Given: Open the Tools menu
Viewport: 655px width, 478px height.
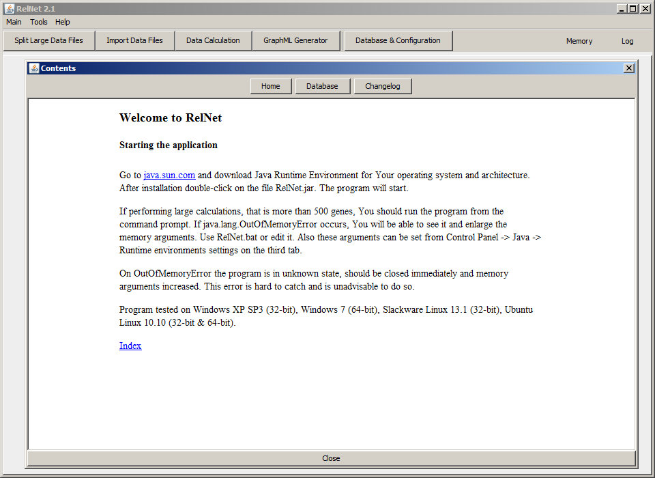Looking at the screenshot, I should [38, 22].
